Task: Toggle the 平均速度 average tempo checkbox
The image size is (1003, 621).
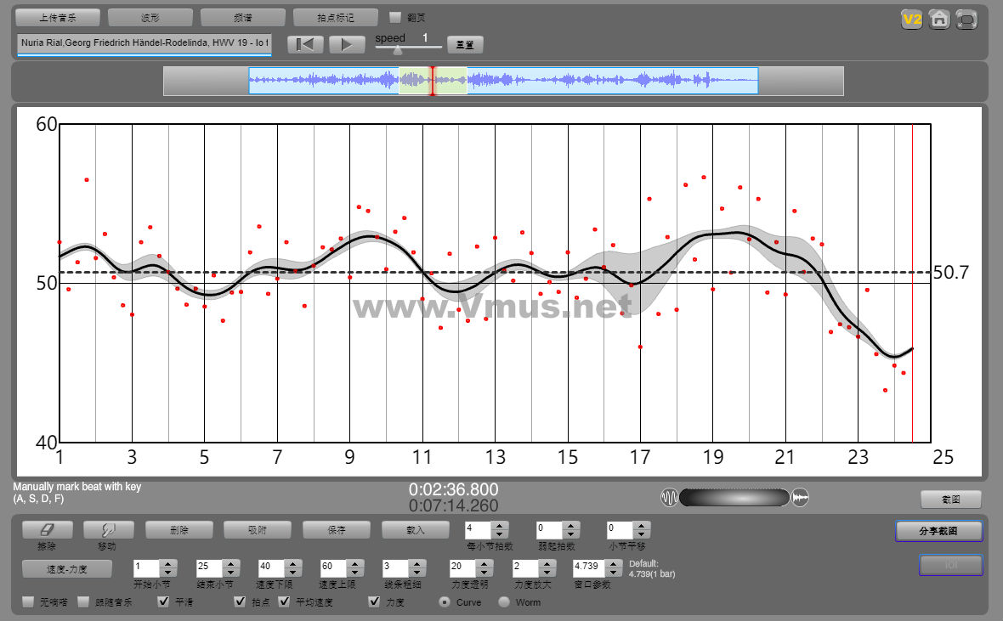Action: [285, 602]
